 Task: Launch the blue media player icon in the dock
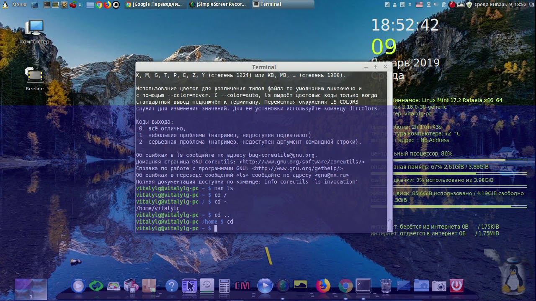(x=78, y=286)
